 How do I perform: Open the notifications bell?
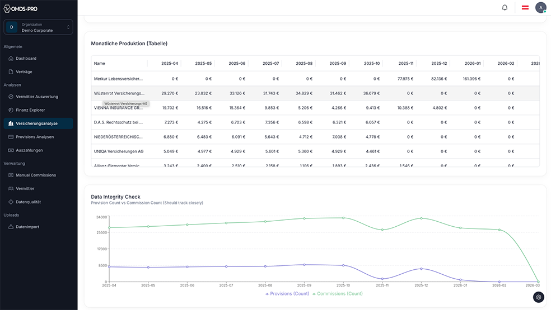pos(505,7)
